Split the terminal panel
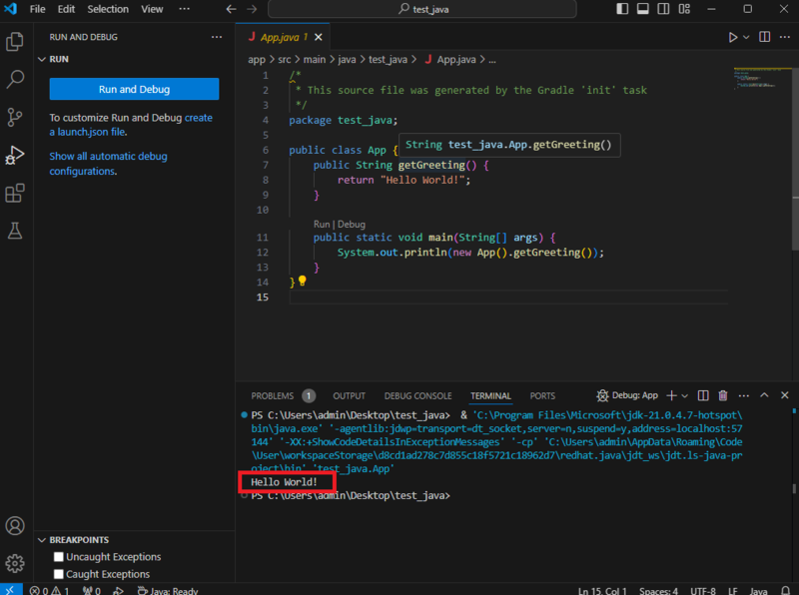Viewport: 799px width, 595px height. pyautogui.click(x=703, y=395)
